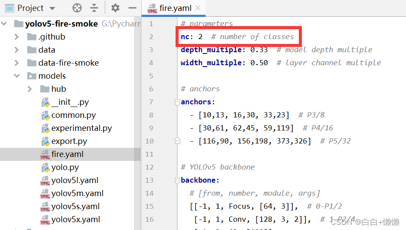Screen dimensions: 406x230
Task: Select the yolov5-fire-smoke project root name
Action: [x=61, y=24]
